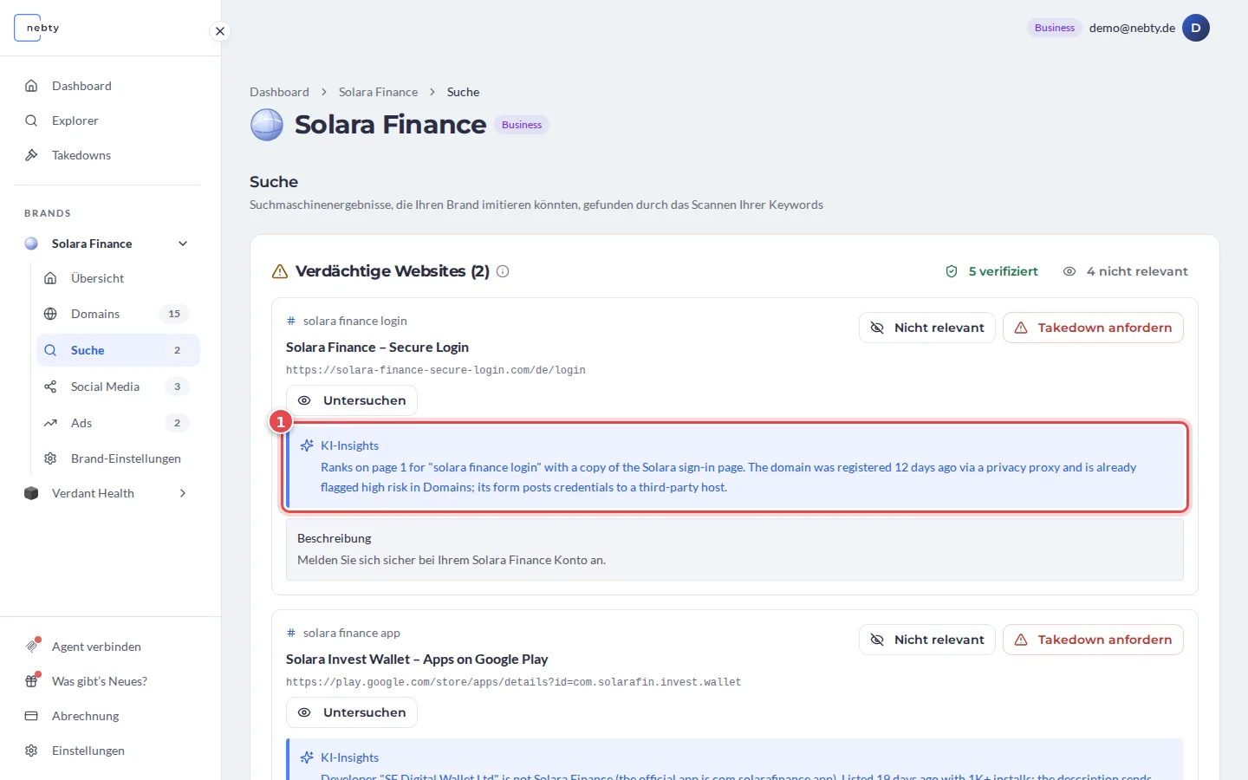Click the 'Solara Finance – Secure Login' title
The width and height of the screenshot is (1248, 780).
[x=377, y=348]
